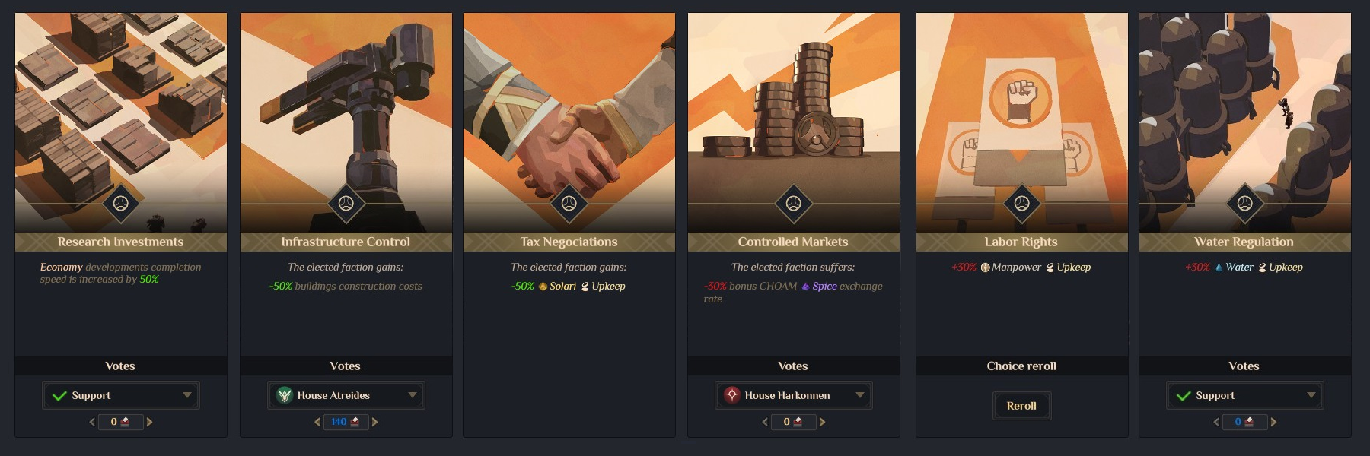Open the Support dropdown under Water Regulation

coord(1244,395)
